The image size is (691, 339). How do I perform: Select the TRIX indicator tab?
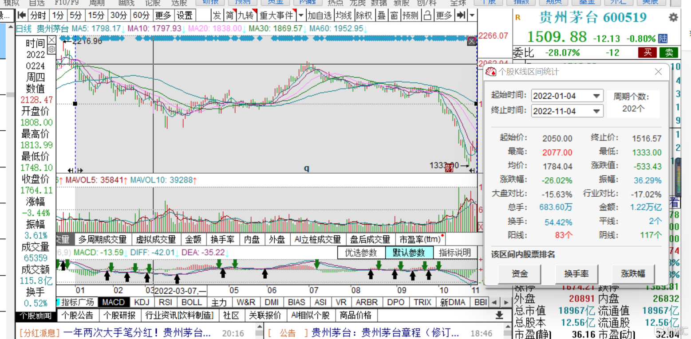(x=422, y=302)
